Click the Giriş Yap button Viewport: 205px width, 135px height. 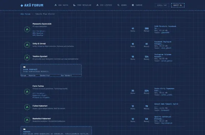(x=162, y=5)
